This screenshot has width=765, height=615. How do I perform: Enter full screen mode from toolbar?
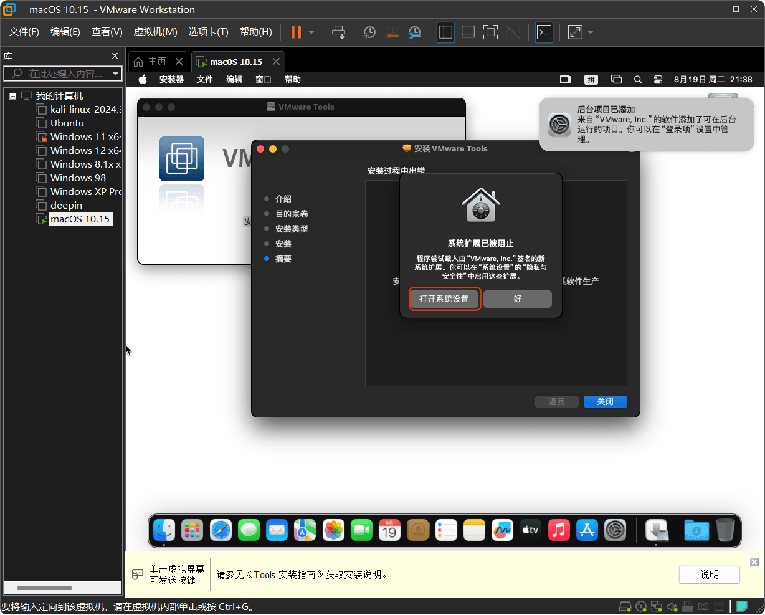click(x=490, y=32)
